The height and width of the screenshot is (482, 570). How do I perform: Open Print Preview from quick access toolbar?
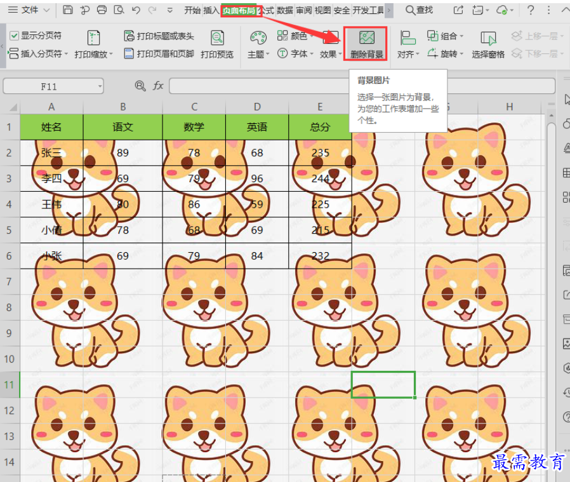pos(119,10)
